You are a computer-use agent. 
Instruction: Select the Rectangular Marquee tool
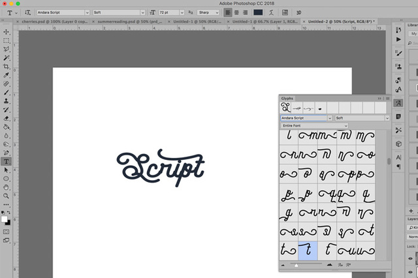click(x=6, y=40)
